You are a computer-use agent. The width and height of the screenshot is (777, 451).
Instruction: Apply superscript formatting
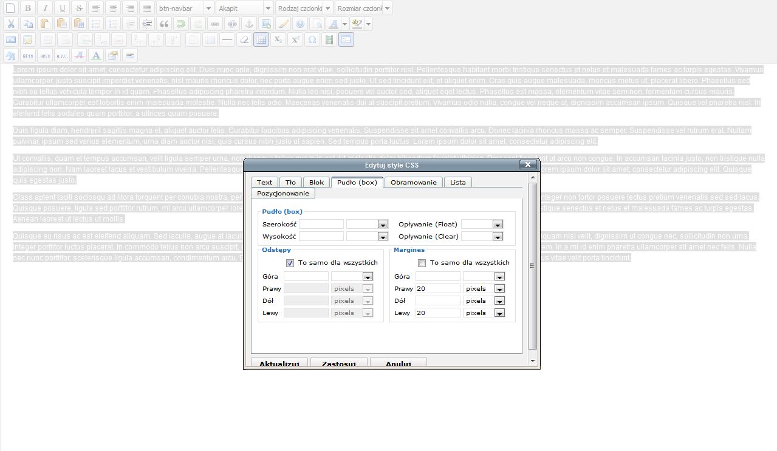tap(295, 39)
